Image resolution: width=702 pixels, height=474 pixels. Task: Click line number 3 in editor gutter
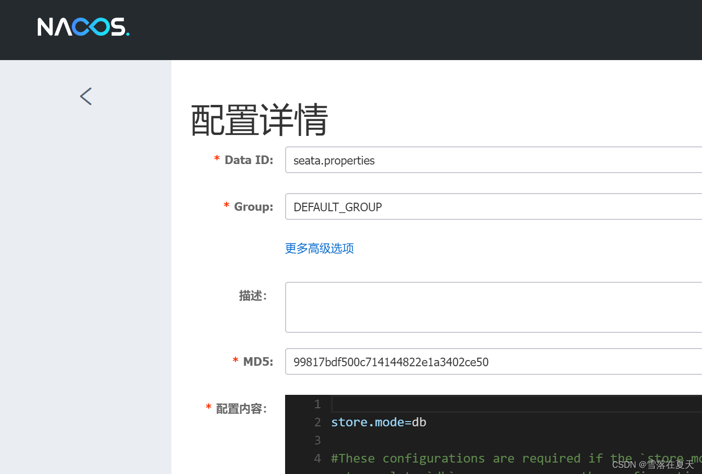click(318, 440)
